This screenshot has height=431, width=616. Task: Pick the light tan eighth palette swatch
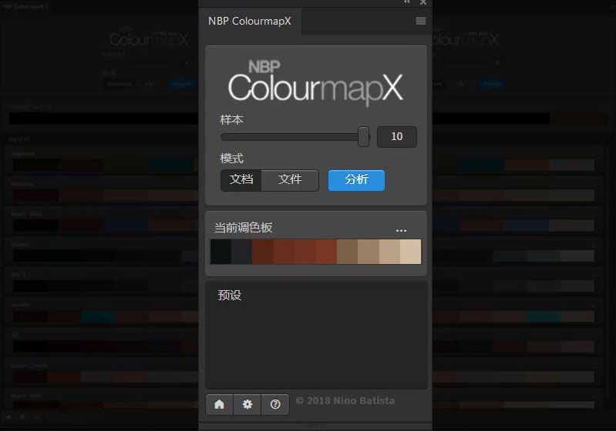pyautogui.click(x=369, y=252)
